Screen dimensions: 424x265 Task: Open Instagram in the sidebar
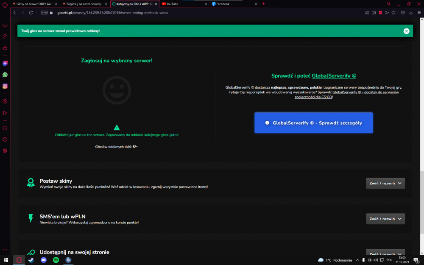tap(5, 86)
